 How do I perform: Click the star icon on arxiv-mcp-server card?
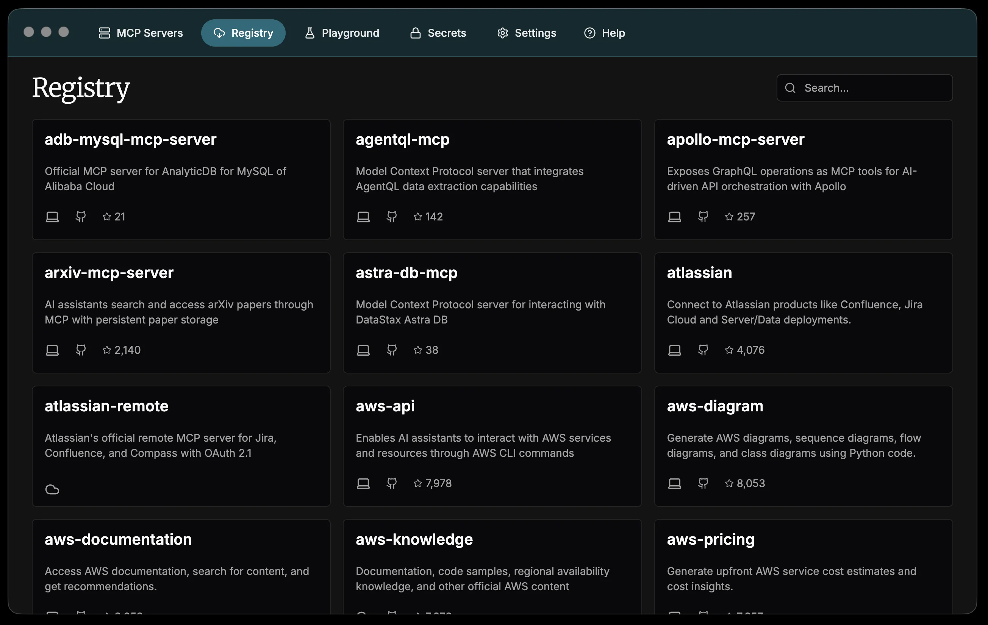[x=107, y=350]
